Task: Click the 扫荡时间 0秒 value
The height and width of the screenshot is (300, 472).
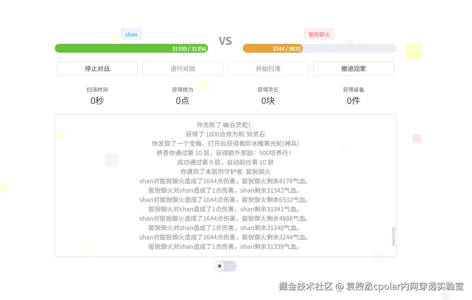Action: [x=97, y=100]
